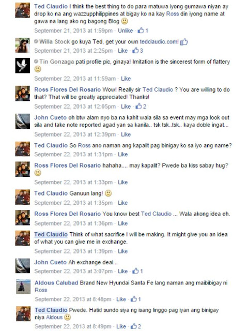Viewport: 248px width, 331px height.
Task: View the likes on Aldous Calubad's comment
Action: 135,299
